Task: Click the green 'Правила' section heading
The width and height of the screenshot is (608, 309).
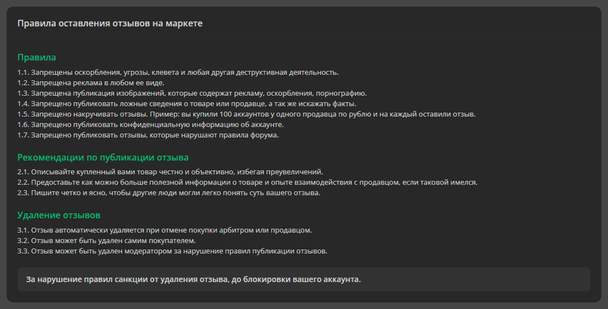Action: pos(37,57)
